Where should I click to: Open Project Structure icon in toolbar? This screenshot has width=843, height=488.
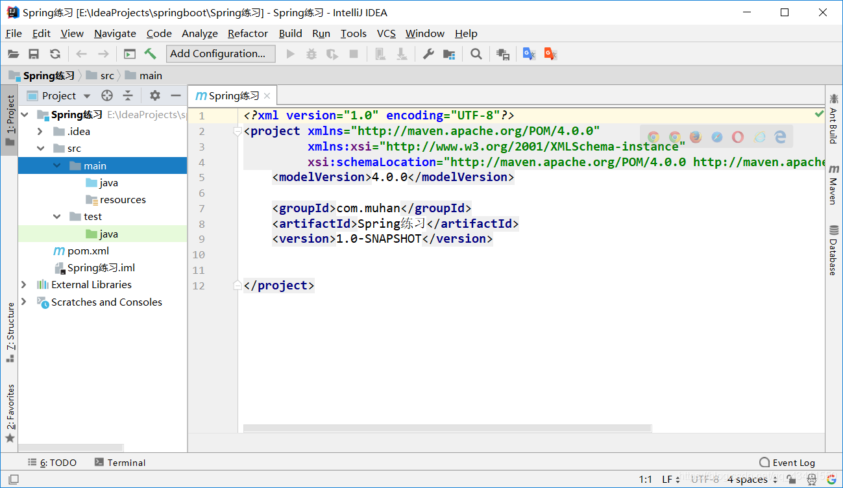click(449, 54)
